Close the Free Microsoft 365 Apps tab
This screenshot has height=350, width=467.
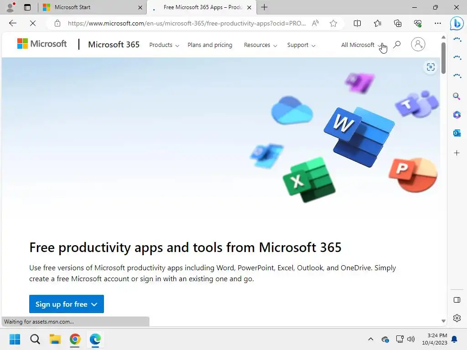[x=249, y=7]
